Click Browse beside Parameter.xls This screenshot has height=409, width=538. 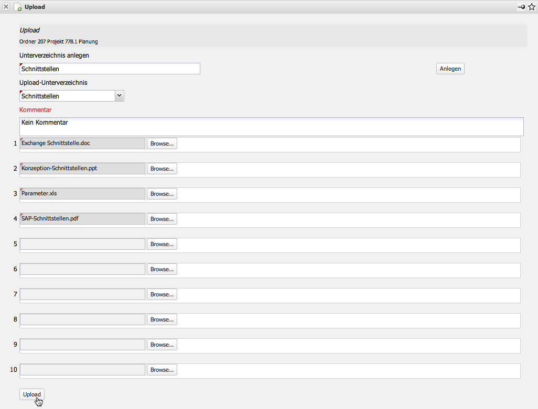162,194
